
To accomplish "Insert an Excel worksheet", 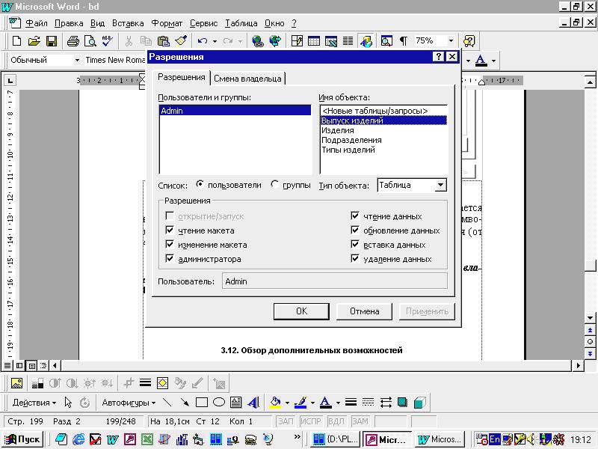I will pyautogui.click(x=331, y=41).
